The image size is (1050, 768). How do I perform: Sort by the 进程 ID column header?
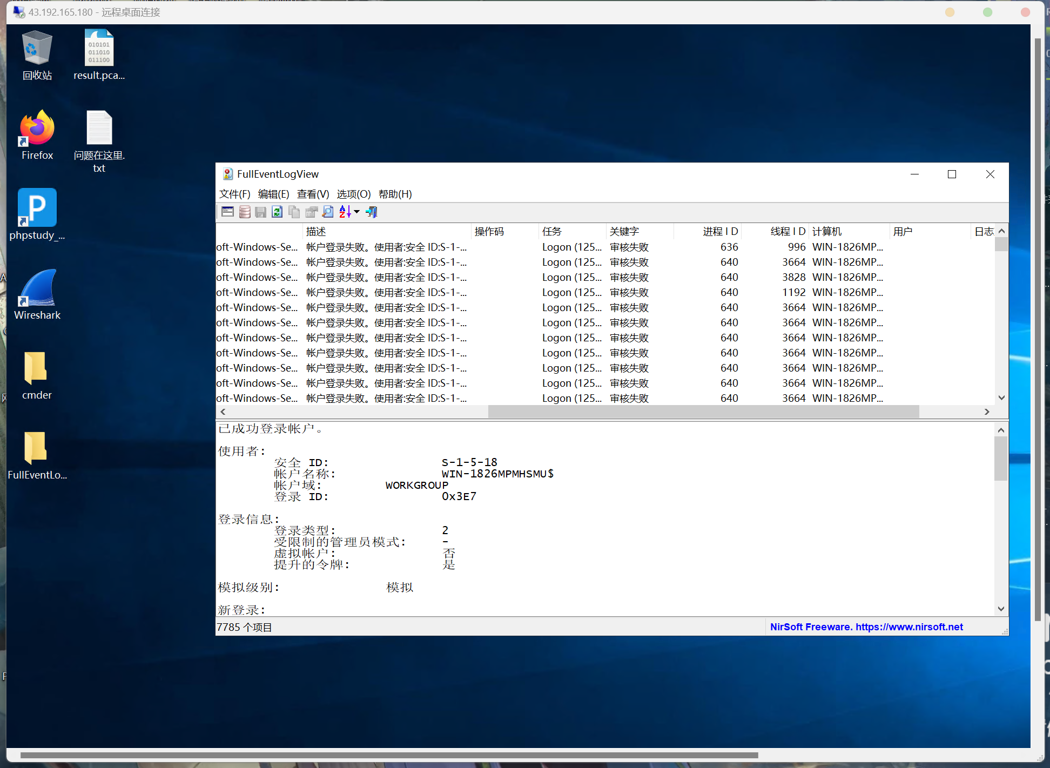[x=719, y=232]
